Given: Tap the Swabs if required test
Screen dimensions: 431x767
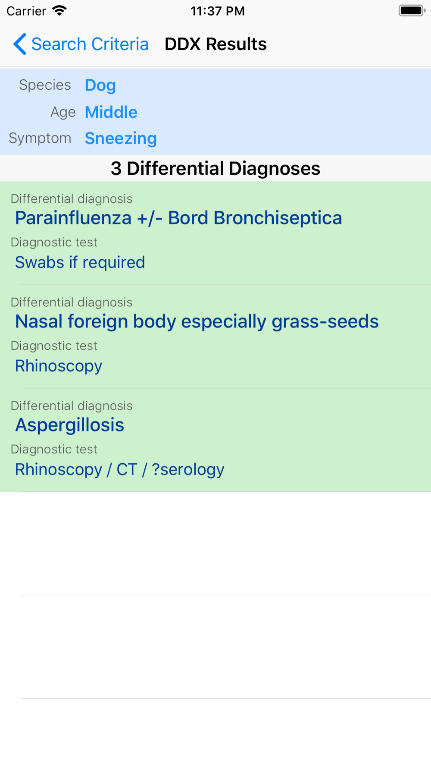Looking at the screenshot, I should click(x=80, y=262).
